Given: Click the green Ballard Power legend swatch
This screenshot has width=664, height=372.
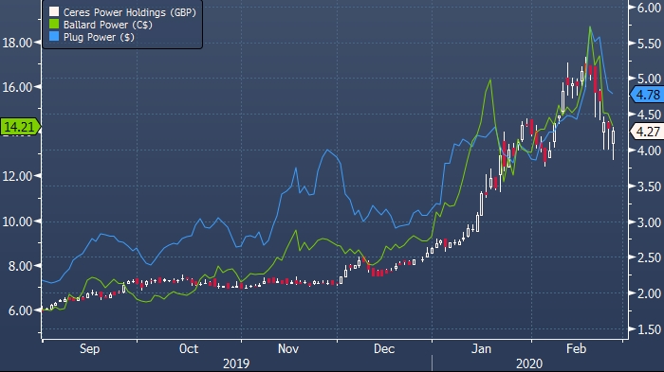Looking at the screenshot, I should [x=54, y=24].
